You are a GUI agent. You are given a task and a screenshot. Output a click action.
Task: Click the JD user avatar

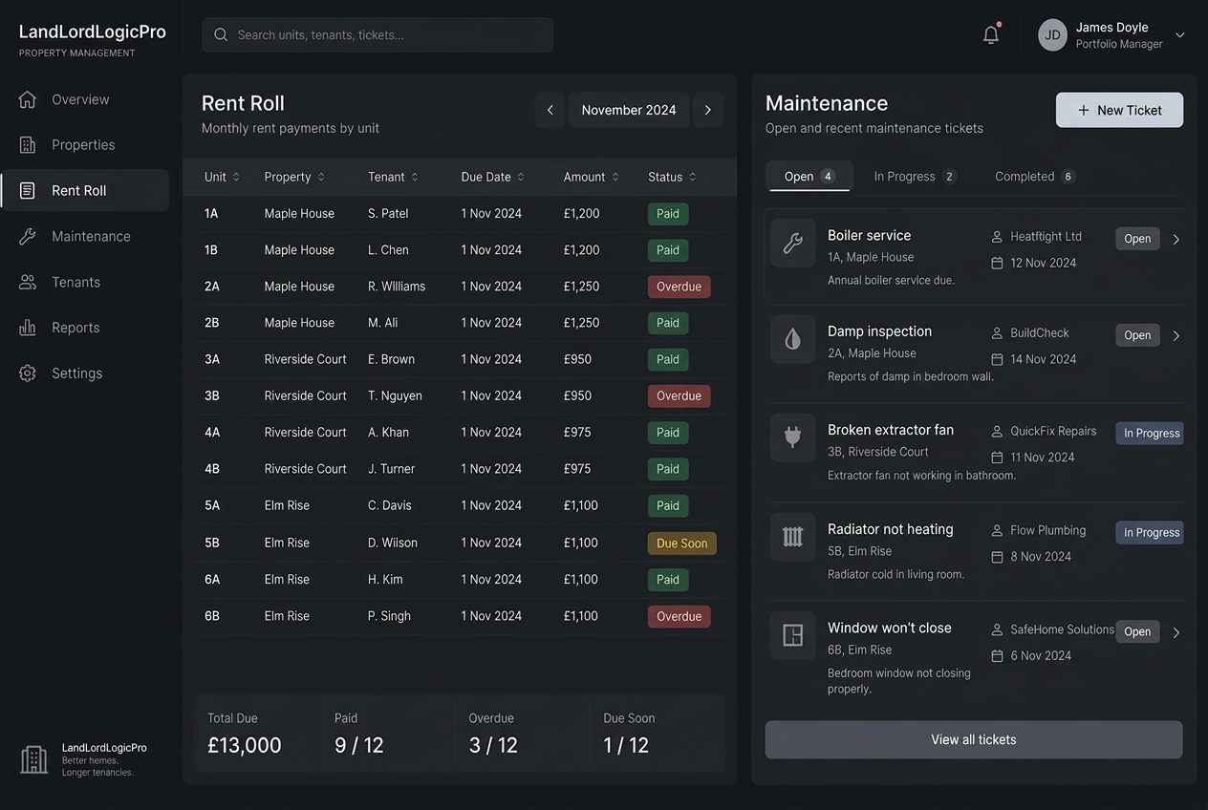pos(1052,35)
